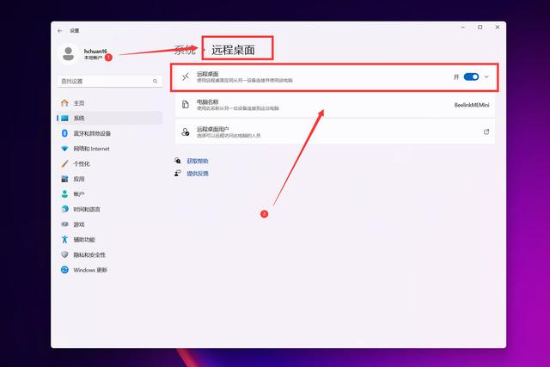Image resolution: width=550 pixels, height=367 pixels.
Task: Click the gaming controller icon
Action: tap(64, 224)
